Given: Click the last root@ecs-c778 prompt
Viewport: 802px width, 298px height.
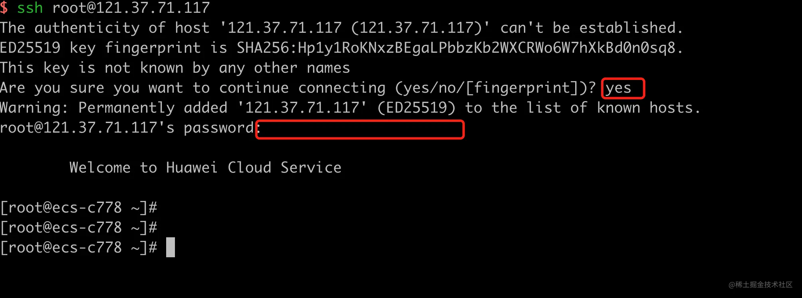Looking at the screenshot, I should coord(79,248).
